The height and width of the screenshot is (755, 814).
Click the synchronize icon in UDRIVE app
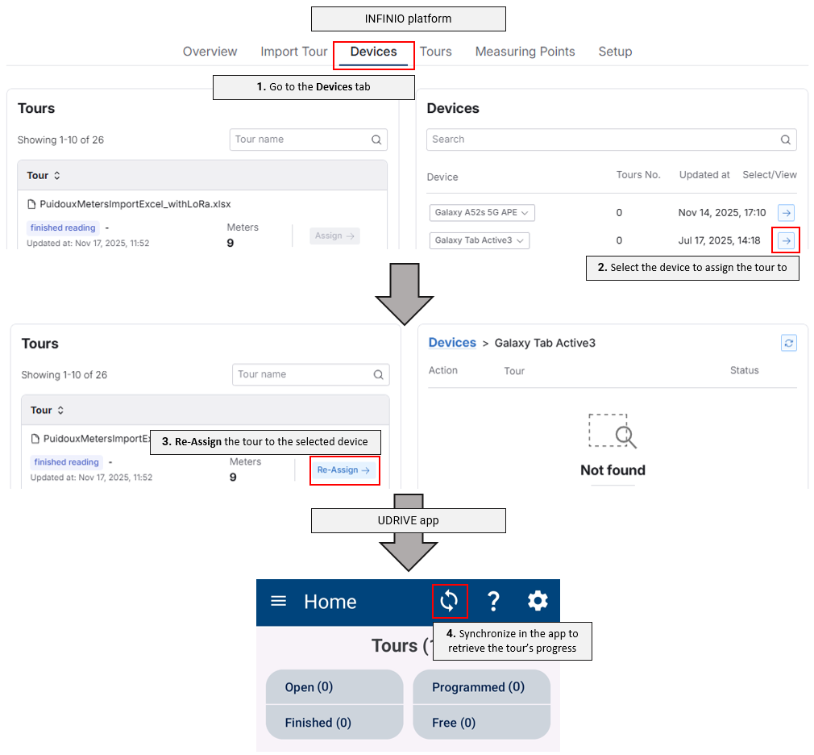[449, 601]
